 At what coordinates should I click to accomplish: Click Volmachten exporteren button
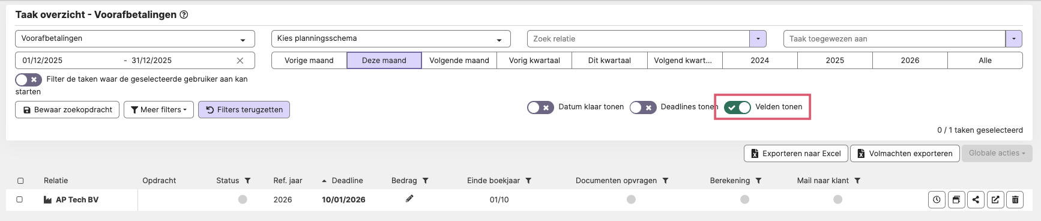click(905, 153)
